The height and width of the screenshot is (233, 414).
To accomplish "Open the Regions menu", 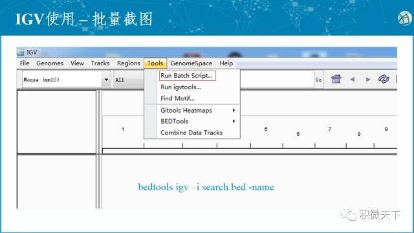I will (129, 63).
